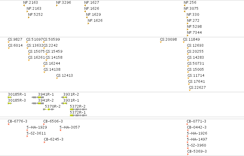The width and height of the screenshot is (244, 156).
Task: Click the gene model under 5372R-1
Action: [x=79, y=115]
